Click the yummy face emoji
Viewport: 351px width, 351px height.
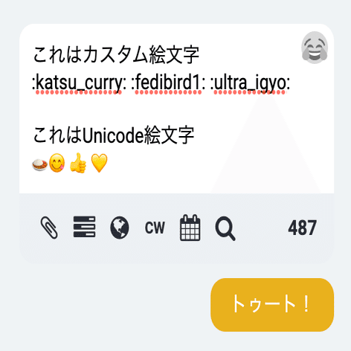point(57,163)
